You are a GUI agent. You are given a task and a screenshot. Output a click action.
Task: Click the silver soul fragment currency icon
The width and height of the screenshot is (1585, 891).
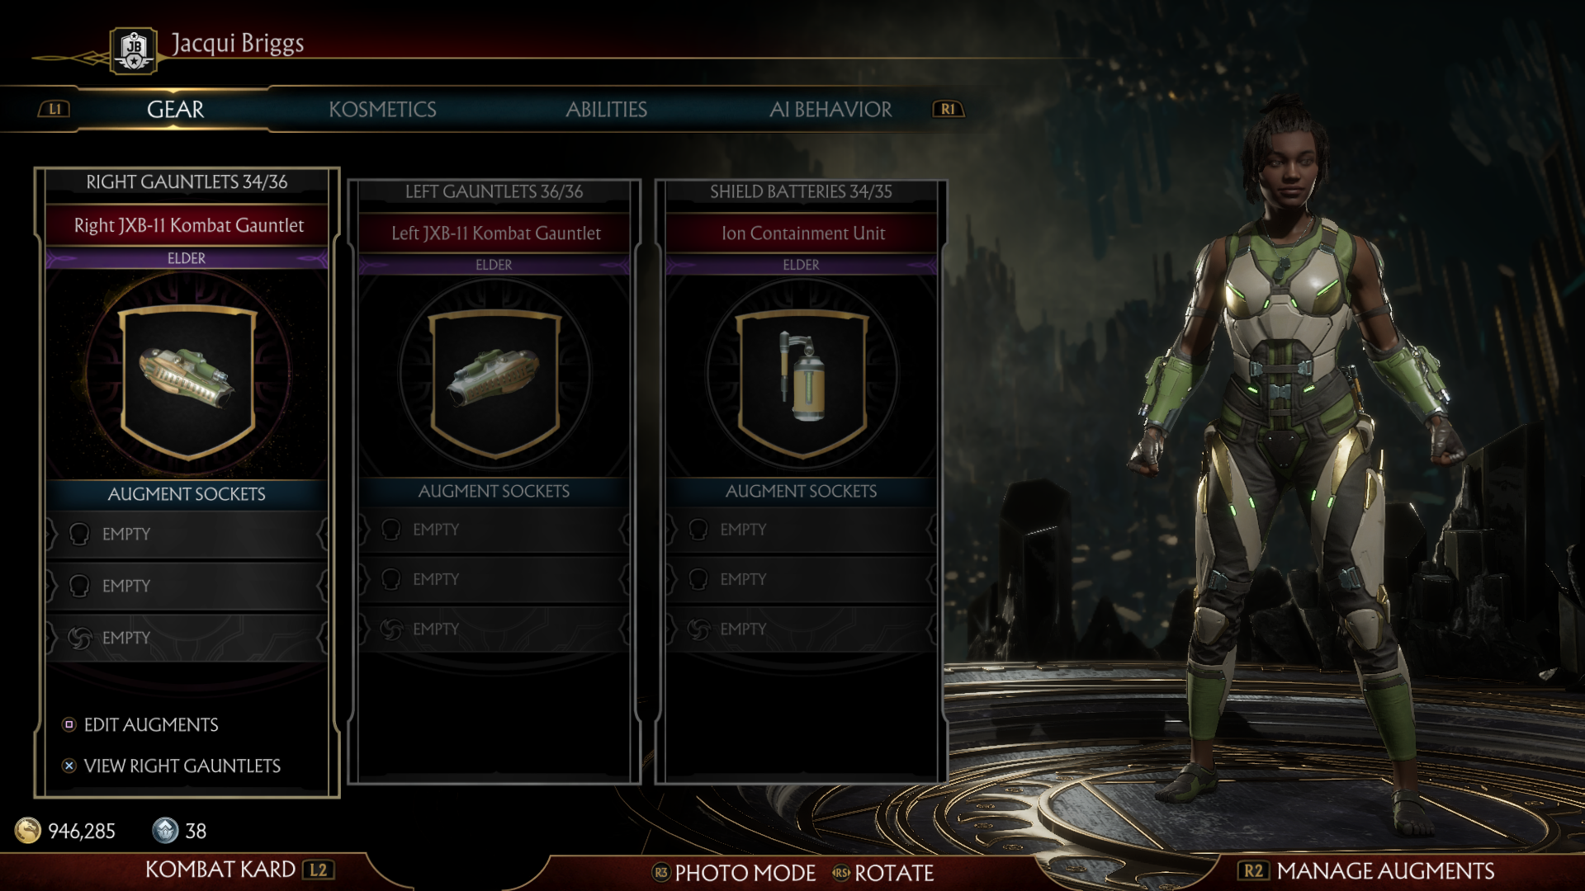click(165, 831)
